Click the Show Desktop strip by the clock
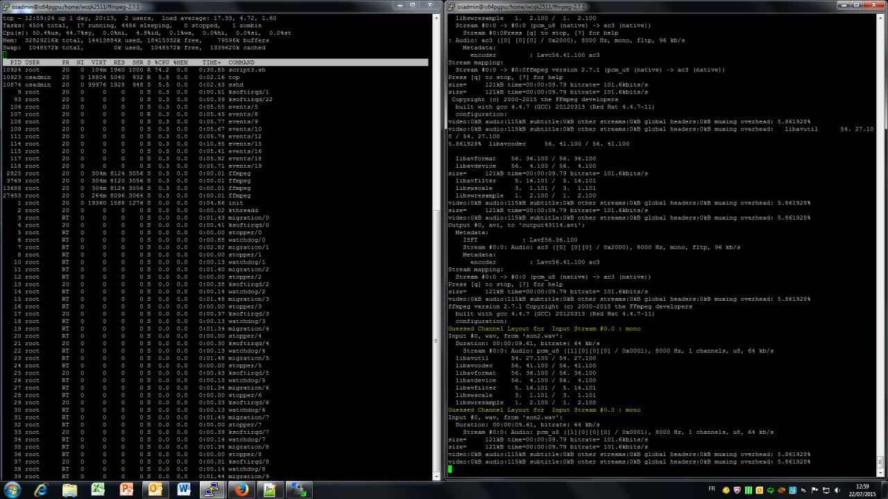The height and width of the screenshot is (499, 888). pos(884,490)
